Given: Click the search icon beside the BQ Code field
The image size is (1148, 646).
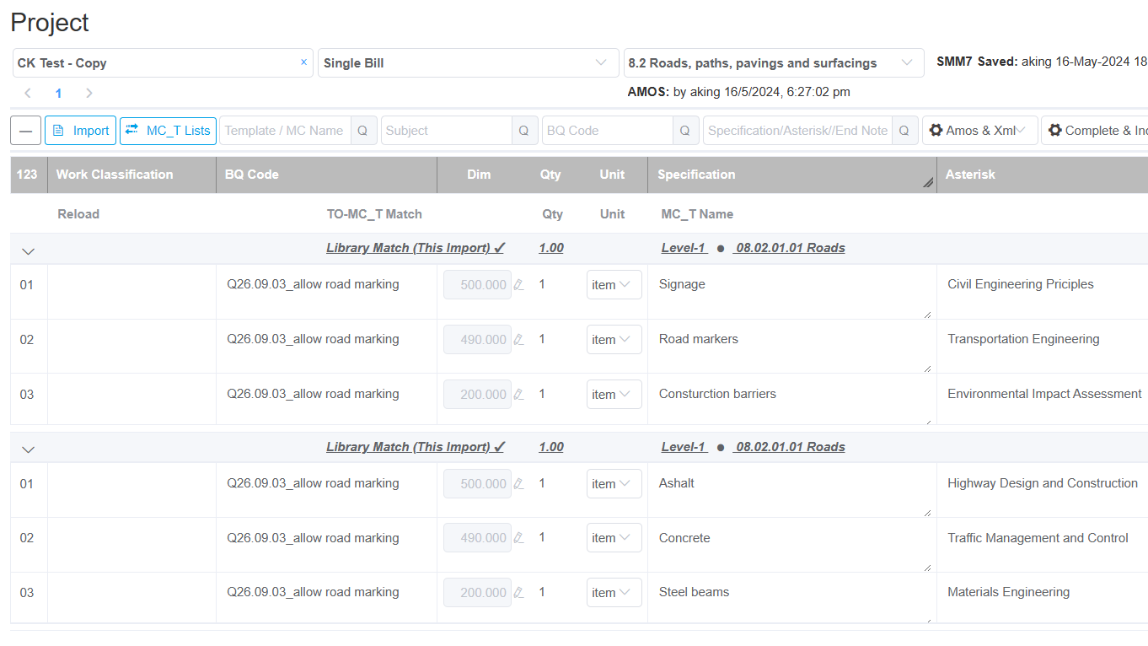Looking at the screenshot, I should coord(685,131).
